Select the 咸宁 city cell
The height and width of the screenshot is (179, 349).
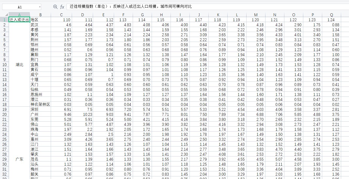click(x=40, y=74)
